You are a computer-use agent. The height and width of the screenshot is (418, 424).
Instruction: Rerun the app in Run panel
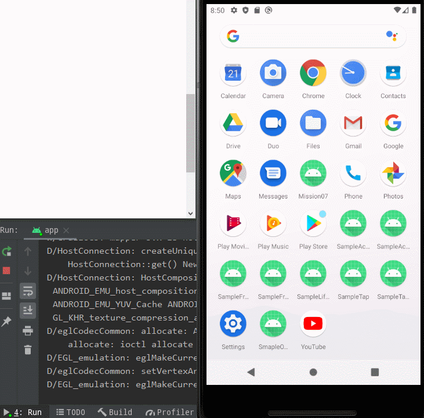[6, 251]
